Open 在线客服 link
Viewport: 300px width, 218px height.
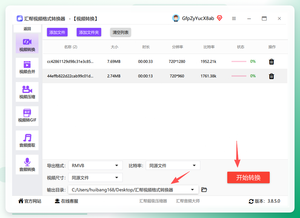click(70, 201)
